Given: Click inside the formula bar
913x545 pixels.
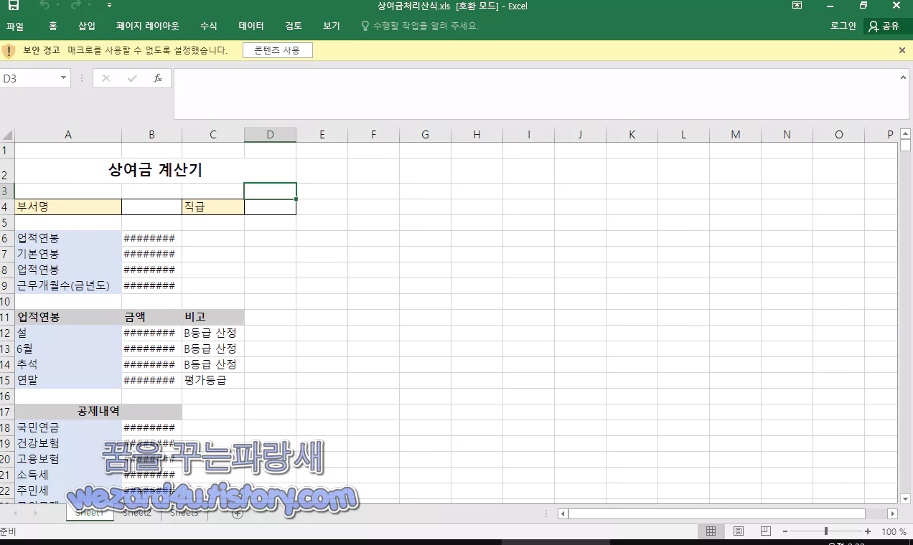Looking at the screenshot, I should 537,94.
